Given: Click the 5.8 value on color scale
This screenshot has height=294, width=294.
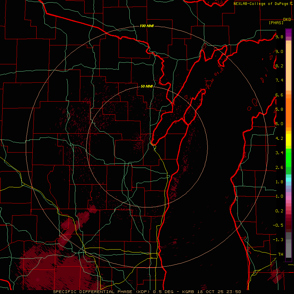Looking at the screenshot, I should 279,109.
